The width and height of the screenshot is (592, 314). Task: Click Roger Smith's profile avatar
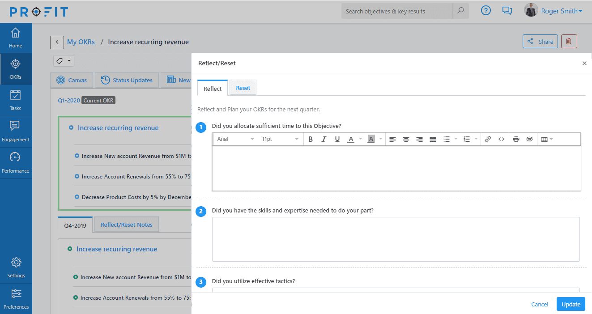tap(531, 10)
